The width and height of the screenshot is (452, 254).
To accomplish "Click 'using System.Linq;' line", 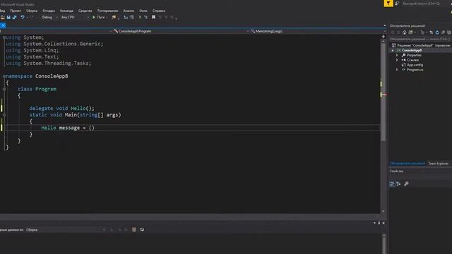I will (32, 50).
